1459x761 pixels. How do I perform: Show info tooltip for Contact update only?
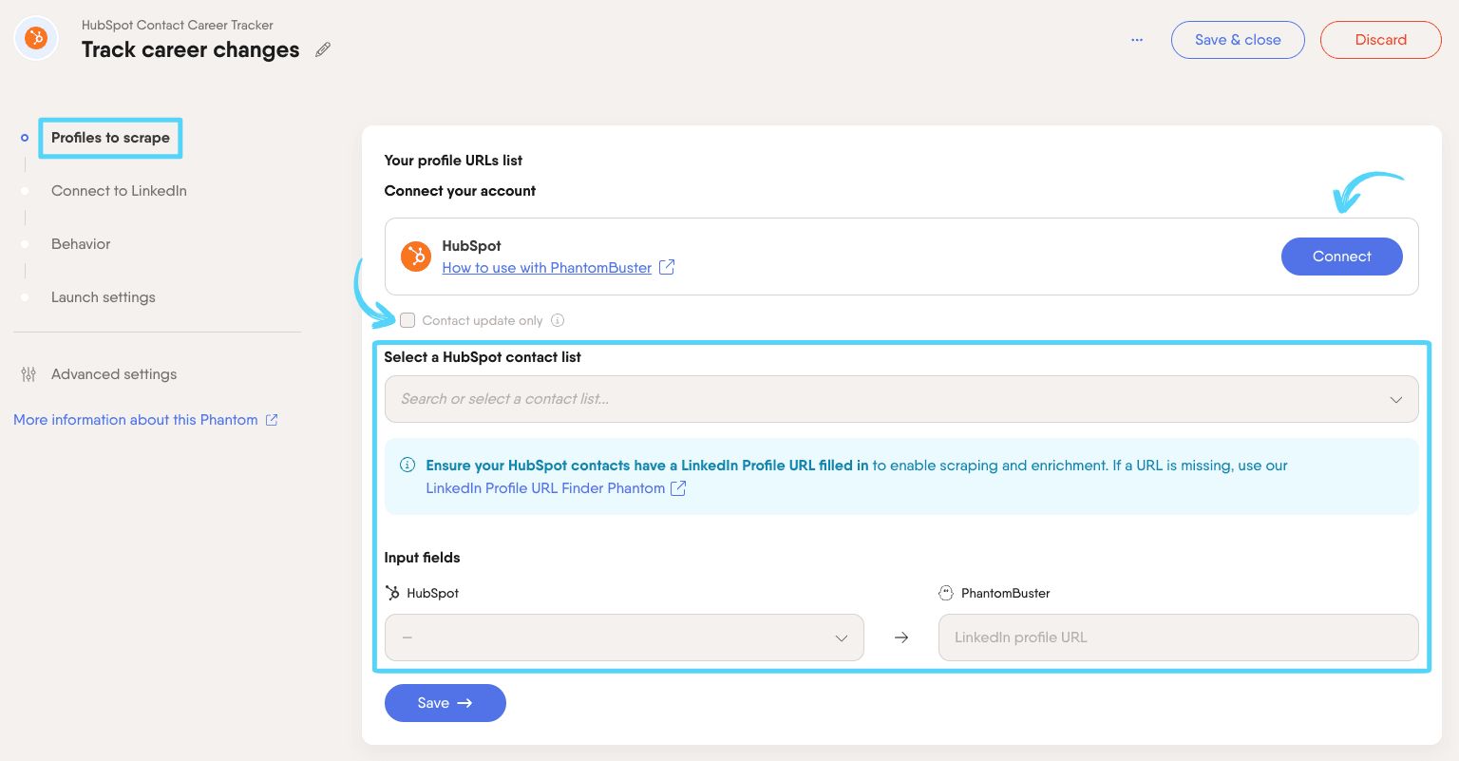coord(558,320)
